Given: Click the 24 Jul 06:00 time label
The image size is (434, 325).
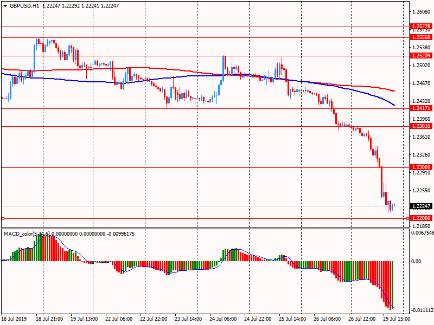Looking at the screenshot, I should point(223,319).
